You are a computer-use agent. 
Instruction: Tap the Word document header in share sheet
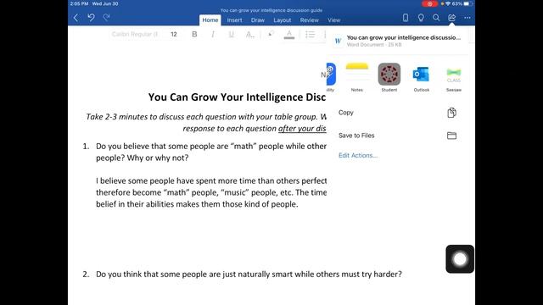[398, 41]
